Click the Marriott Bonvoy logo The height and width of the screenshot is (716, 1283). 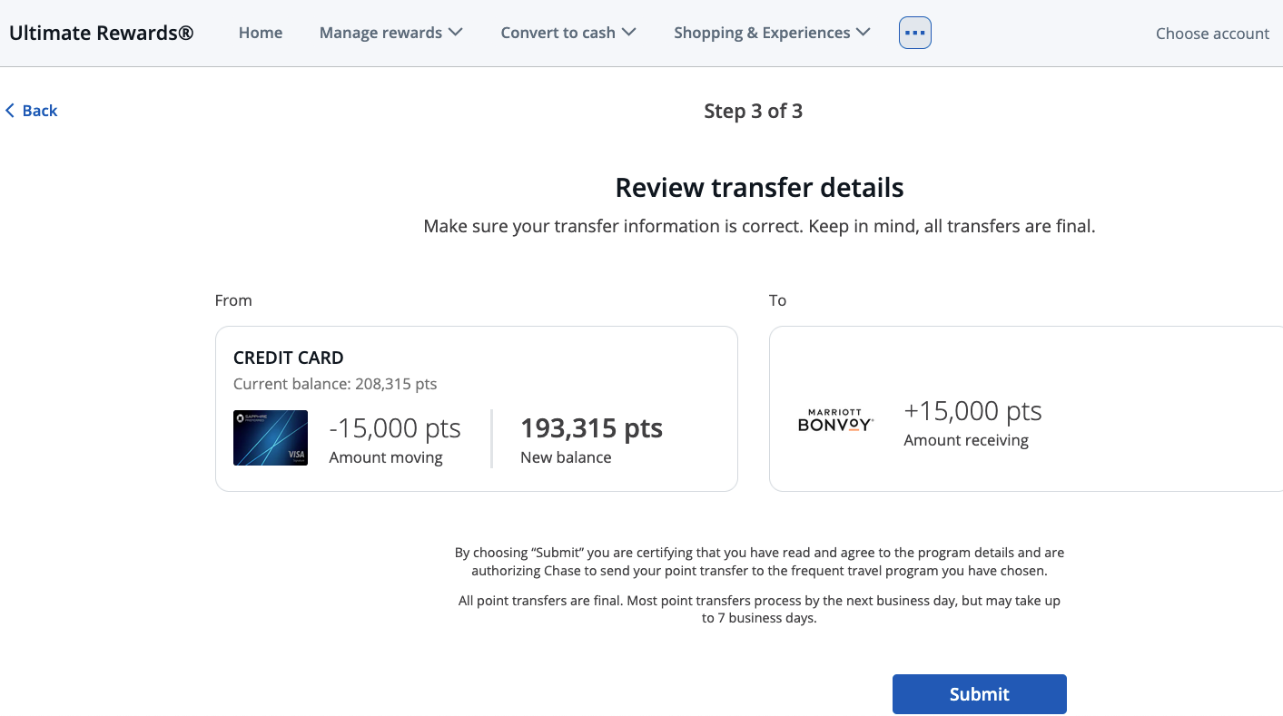point(835,421)
